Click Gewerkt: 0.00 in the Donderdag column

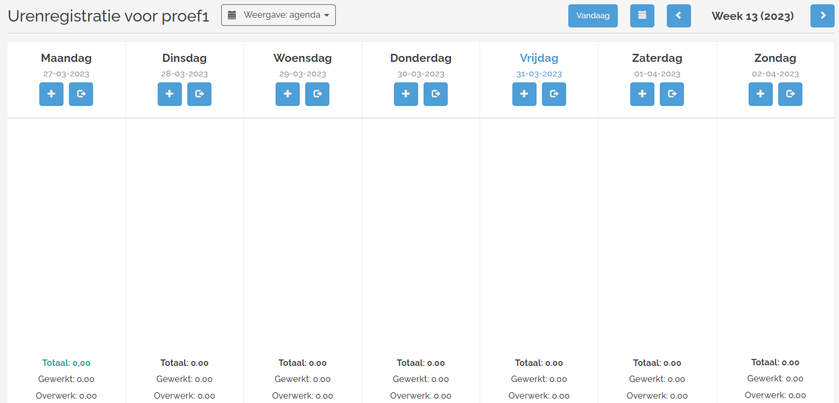click(x=421, y=379)
